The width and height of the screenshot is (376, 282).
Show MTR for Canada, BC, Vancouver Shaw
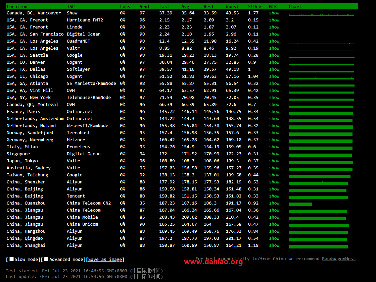coord(274,13)
